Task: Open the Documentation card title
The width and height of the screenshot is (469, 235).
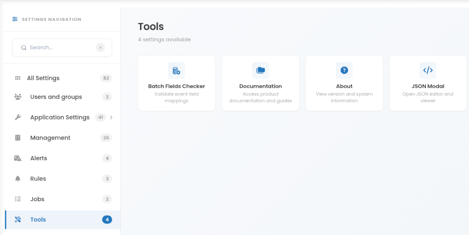Action: click(261, 86)
